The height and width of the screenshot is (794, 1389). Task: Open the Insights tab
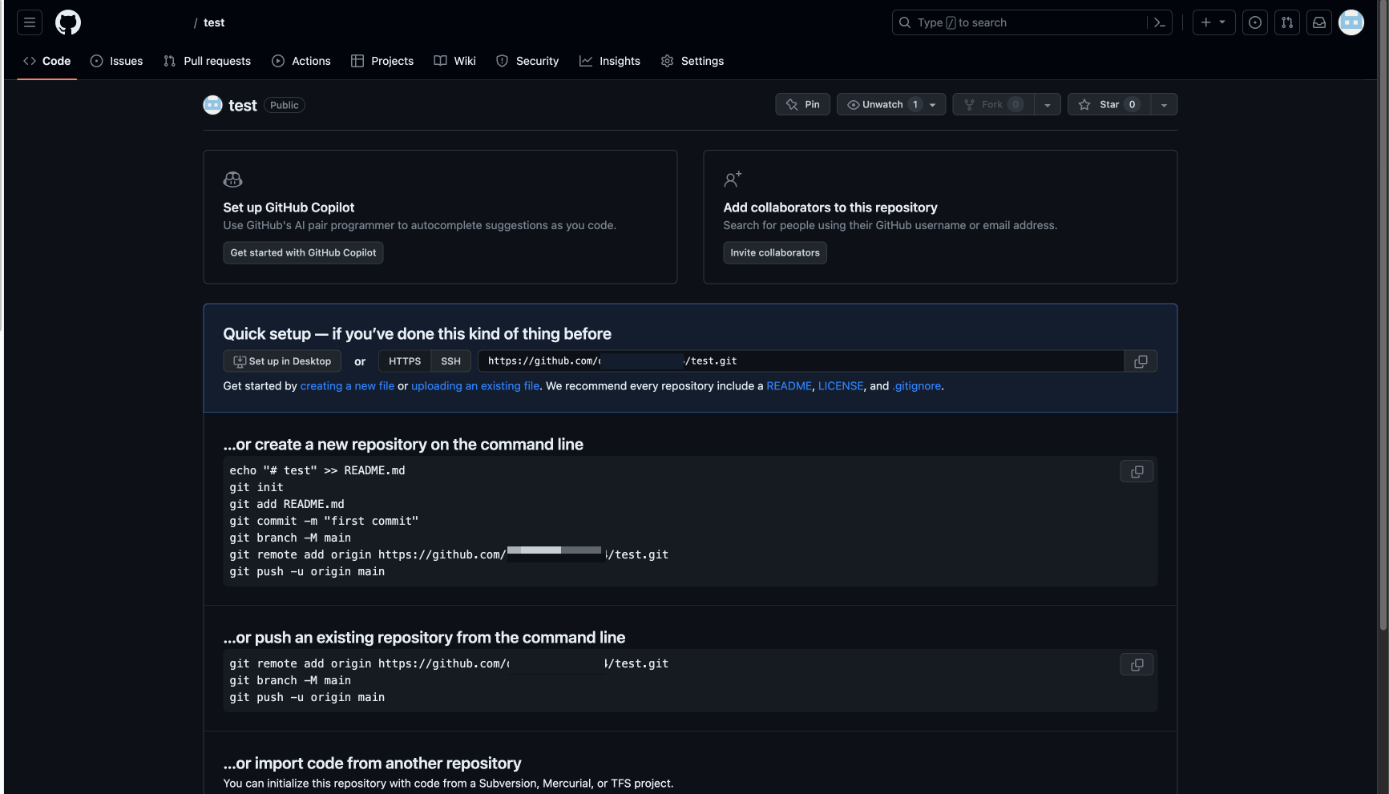click(x=610, y=61)
